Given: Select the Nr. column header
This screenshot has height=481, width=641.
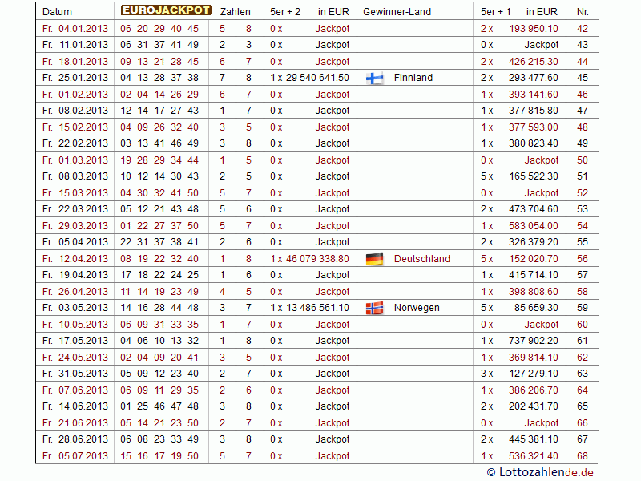Looking at the screenshot, I should coord(583,12).
